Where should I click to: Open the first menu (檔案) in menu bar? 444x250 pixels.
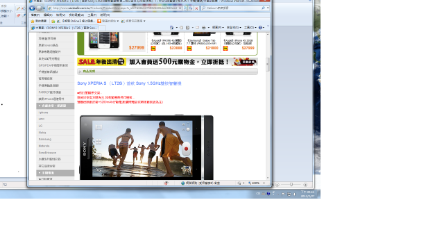[35, 15]
